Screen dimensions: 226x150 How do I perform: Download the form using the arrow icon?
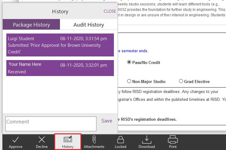(x=147, y=139)
